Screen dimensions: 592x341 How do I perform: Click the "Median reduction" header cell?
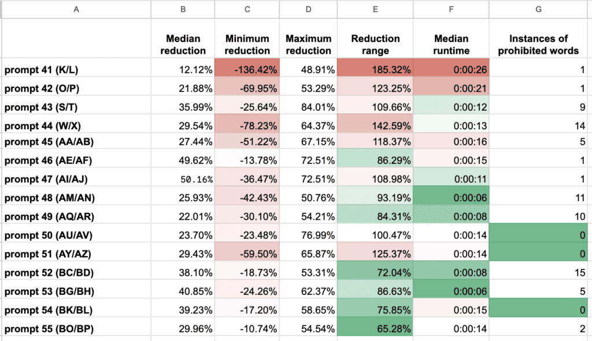183,44
